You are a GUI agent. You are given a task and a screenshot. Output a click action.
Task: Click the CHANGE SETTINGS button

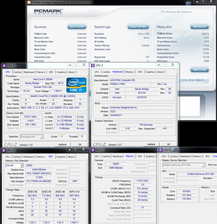138,27
